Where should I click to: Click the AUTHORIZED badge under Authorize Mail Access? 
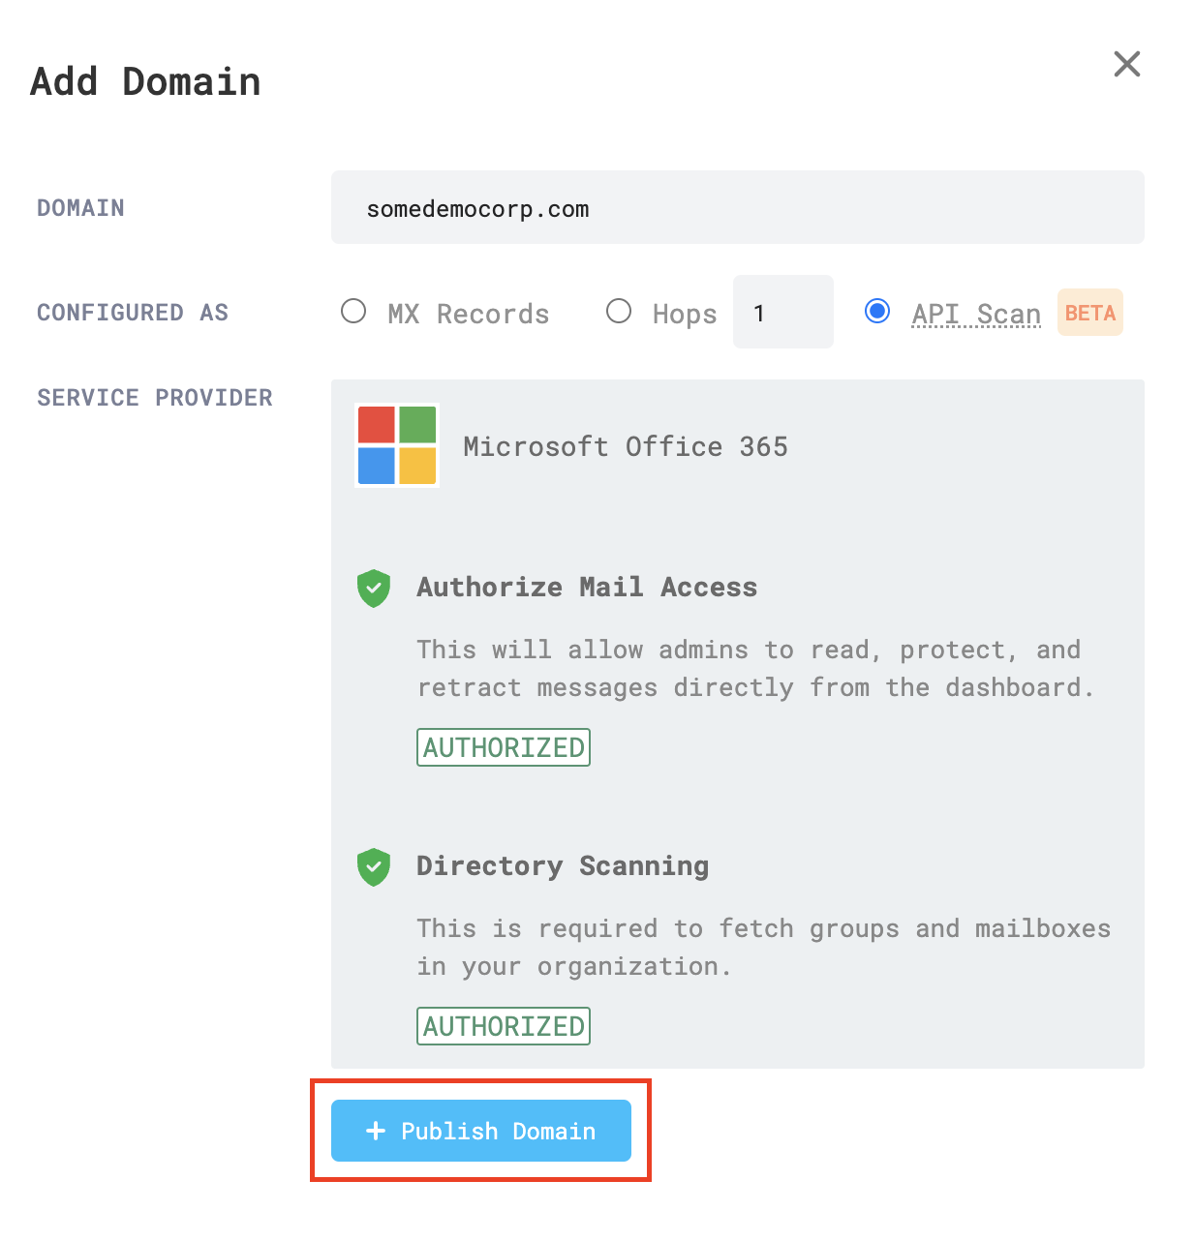(x=503, y=746)
